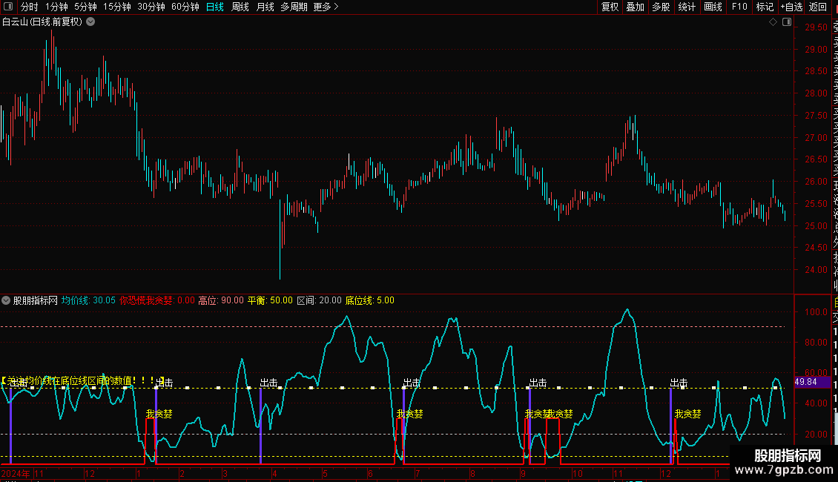Select the 15分钟 period
The width and height of the screenshot is (838, 482).
tap(117, 7)
